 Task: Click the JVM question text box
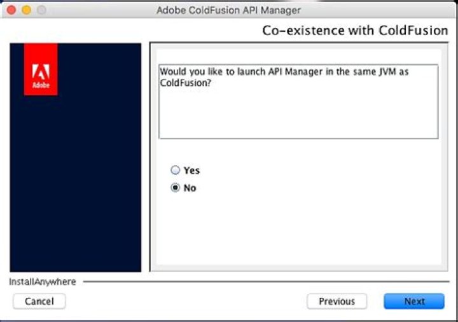click(x=298, y=101)
